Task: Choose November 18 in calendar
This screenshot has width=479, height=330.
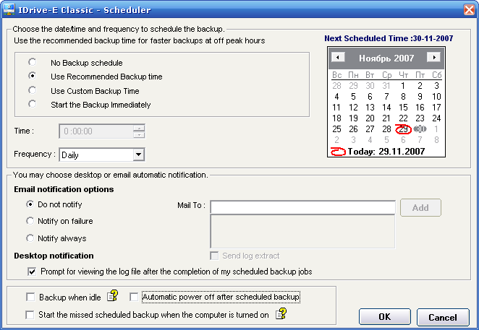Action: coord(336,118)
